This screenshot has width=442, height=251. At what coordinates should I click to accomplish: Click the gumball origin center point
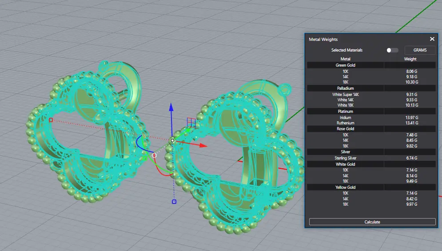click(172, 140)
